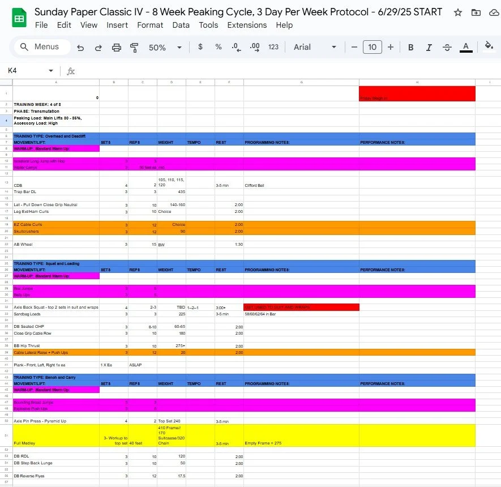Click the font size field showing 10
The width and height of the screenshot is (501, 487).
point(372,48)
